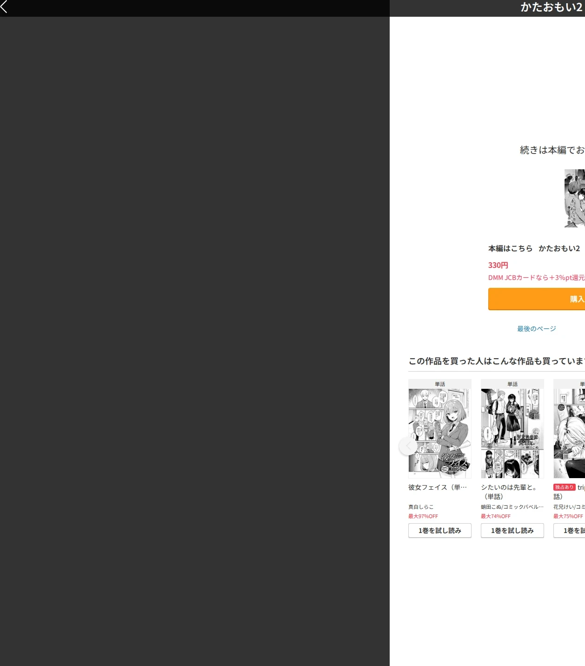585x666 pixels.
Task: Click 1巻を試し読み under third item
Action: (569, 531)
